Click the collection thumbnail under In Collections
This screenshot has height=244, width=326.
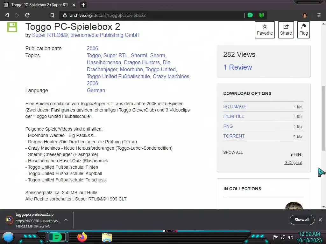[x=294, y=206]
